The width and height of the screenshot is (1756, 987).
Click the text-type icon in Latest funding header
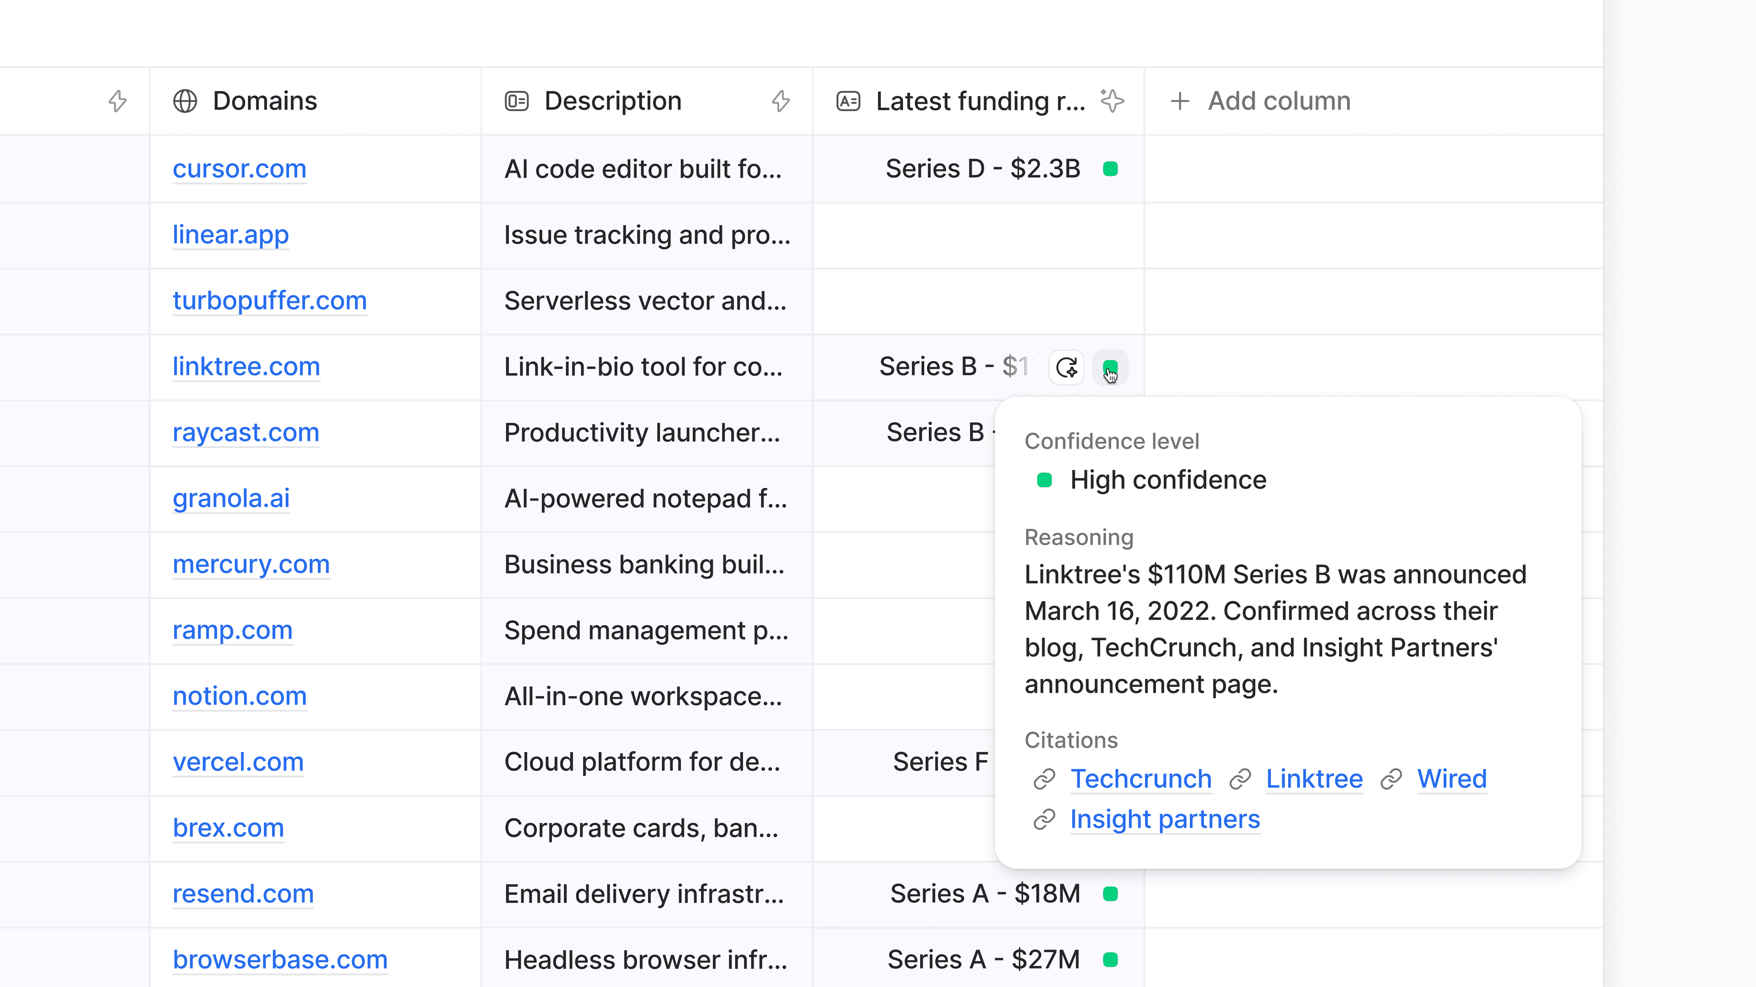tap(848, 101)
